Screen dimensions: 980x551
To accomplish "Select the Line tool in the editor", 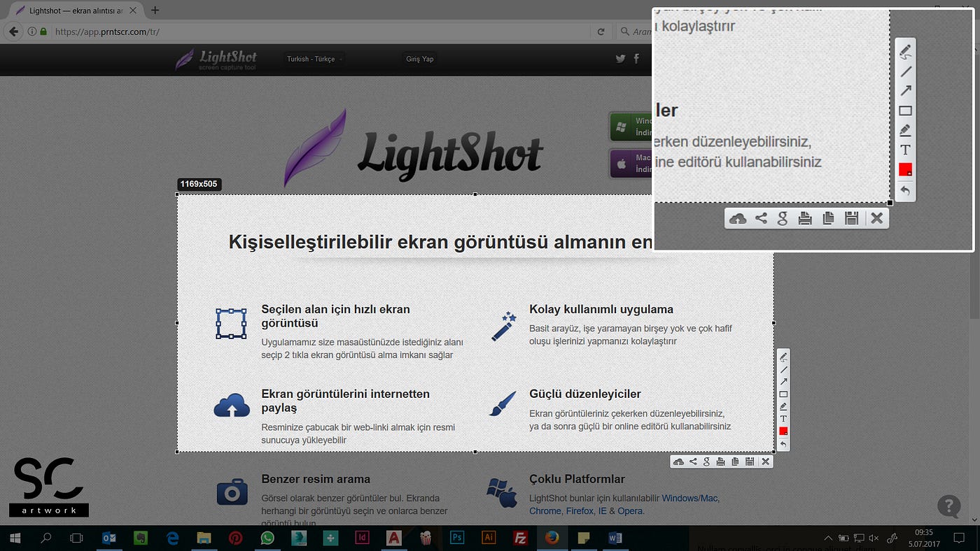I will click(905, 72).
